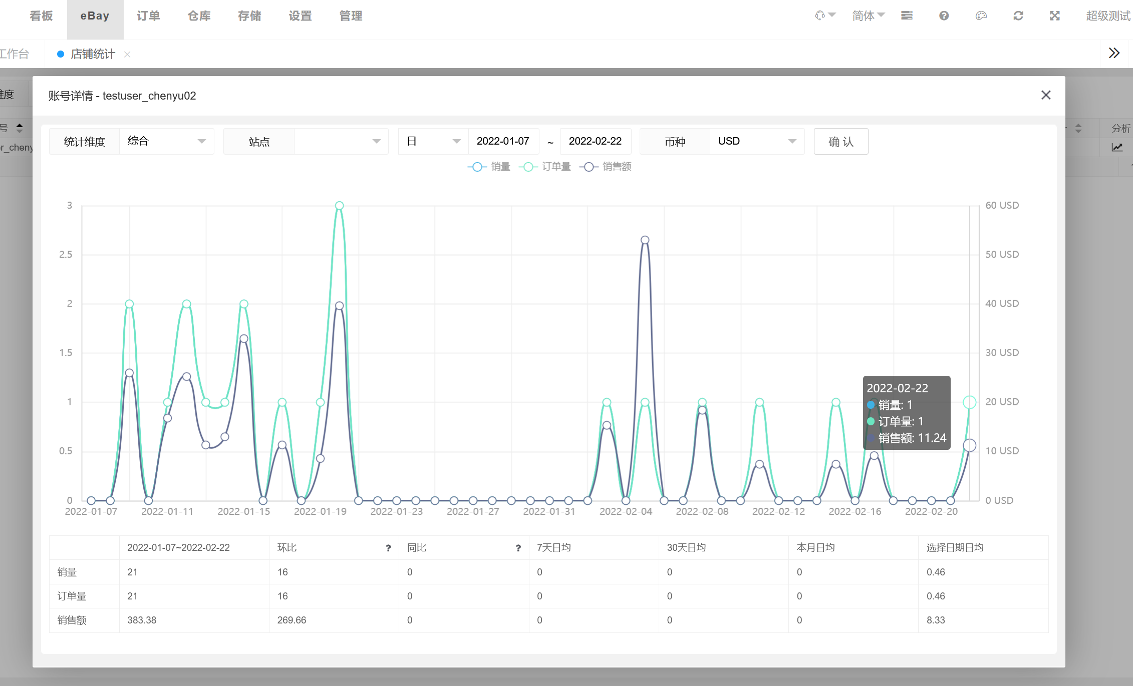Open the 币种 dropdown showing USD
This screenshot has height=686, width=1133.
[757, 141]
